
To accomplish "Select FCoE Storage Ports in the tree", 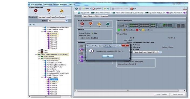I will tap(54, 63).
